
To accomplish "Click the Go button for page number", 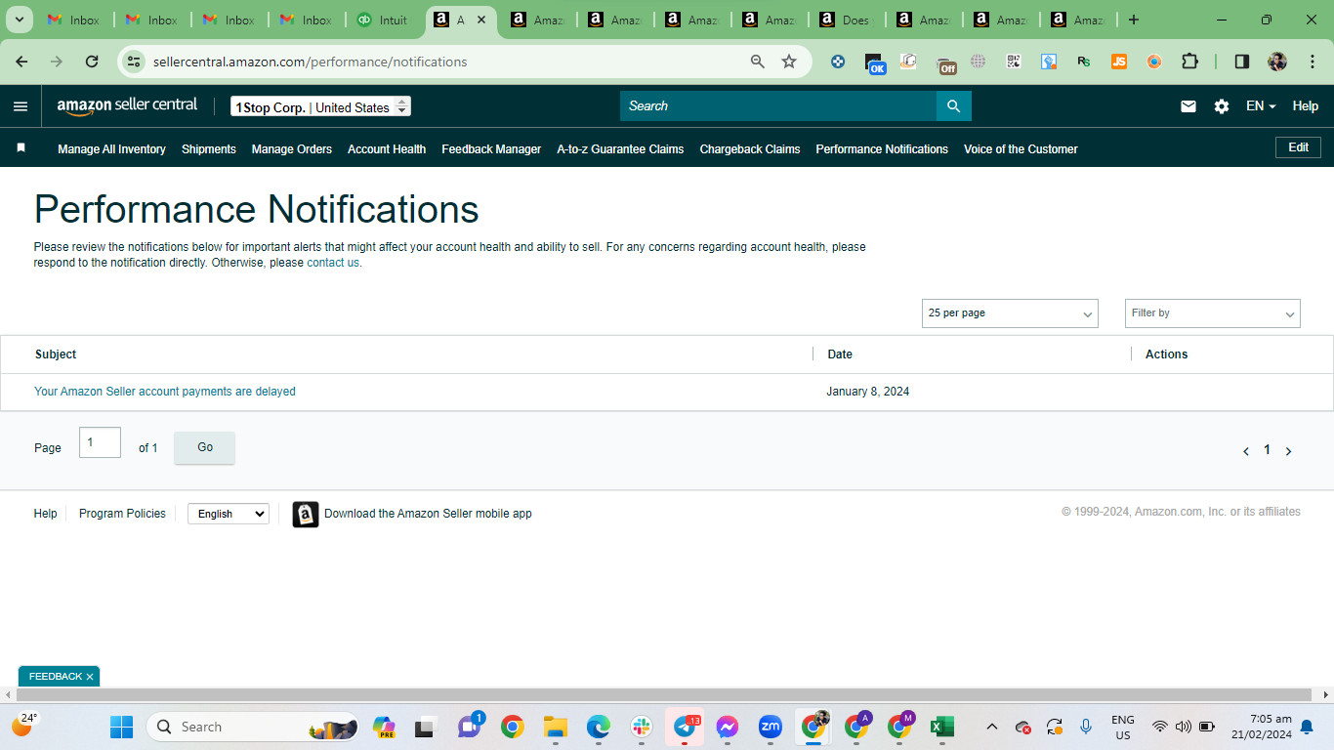I will click(205, 447).
